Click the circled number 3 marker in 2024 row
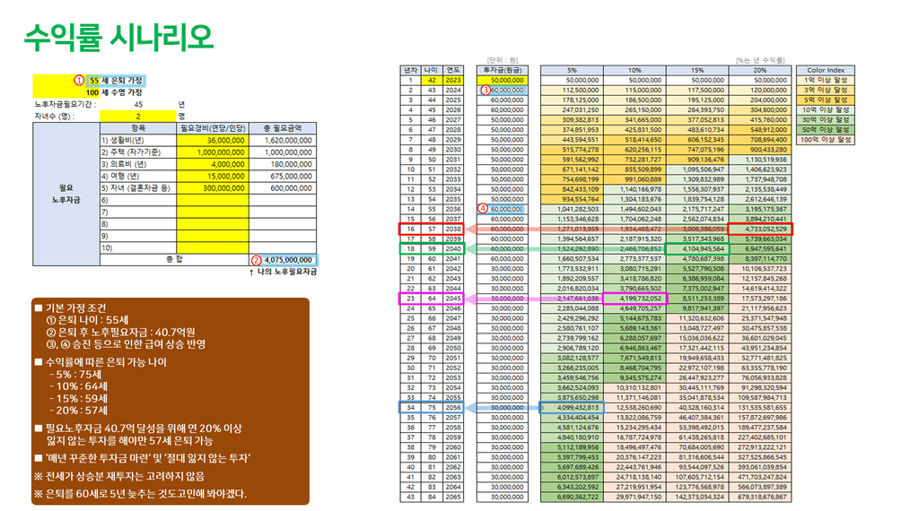910x511 pixels. click(x=486, y=90)
